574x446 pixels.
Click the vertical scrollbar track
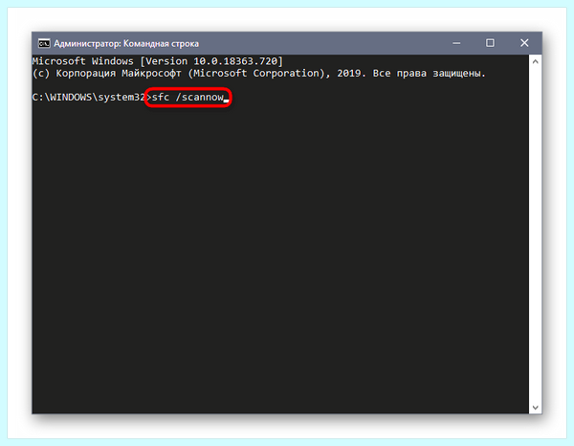pyautogui.click(x=535, y=234)
